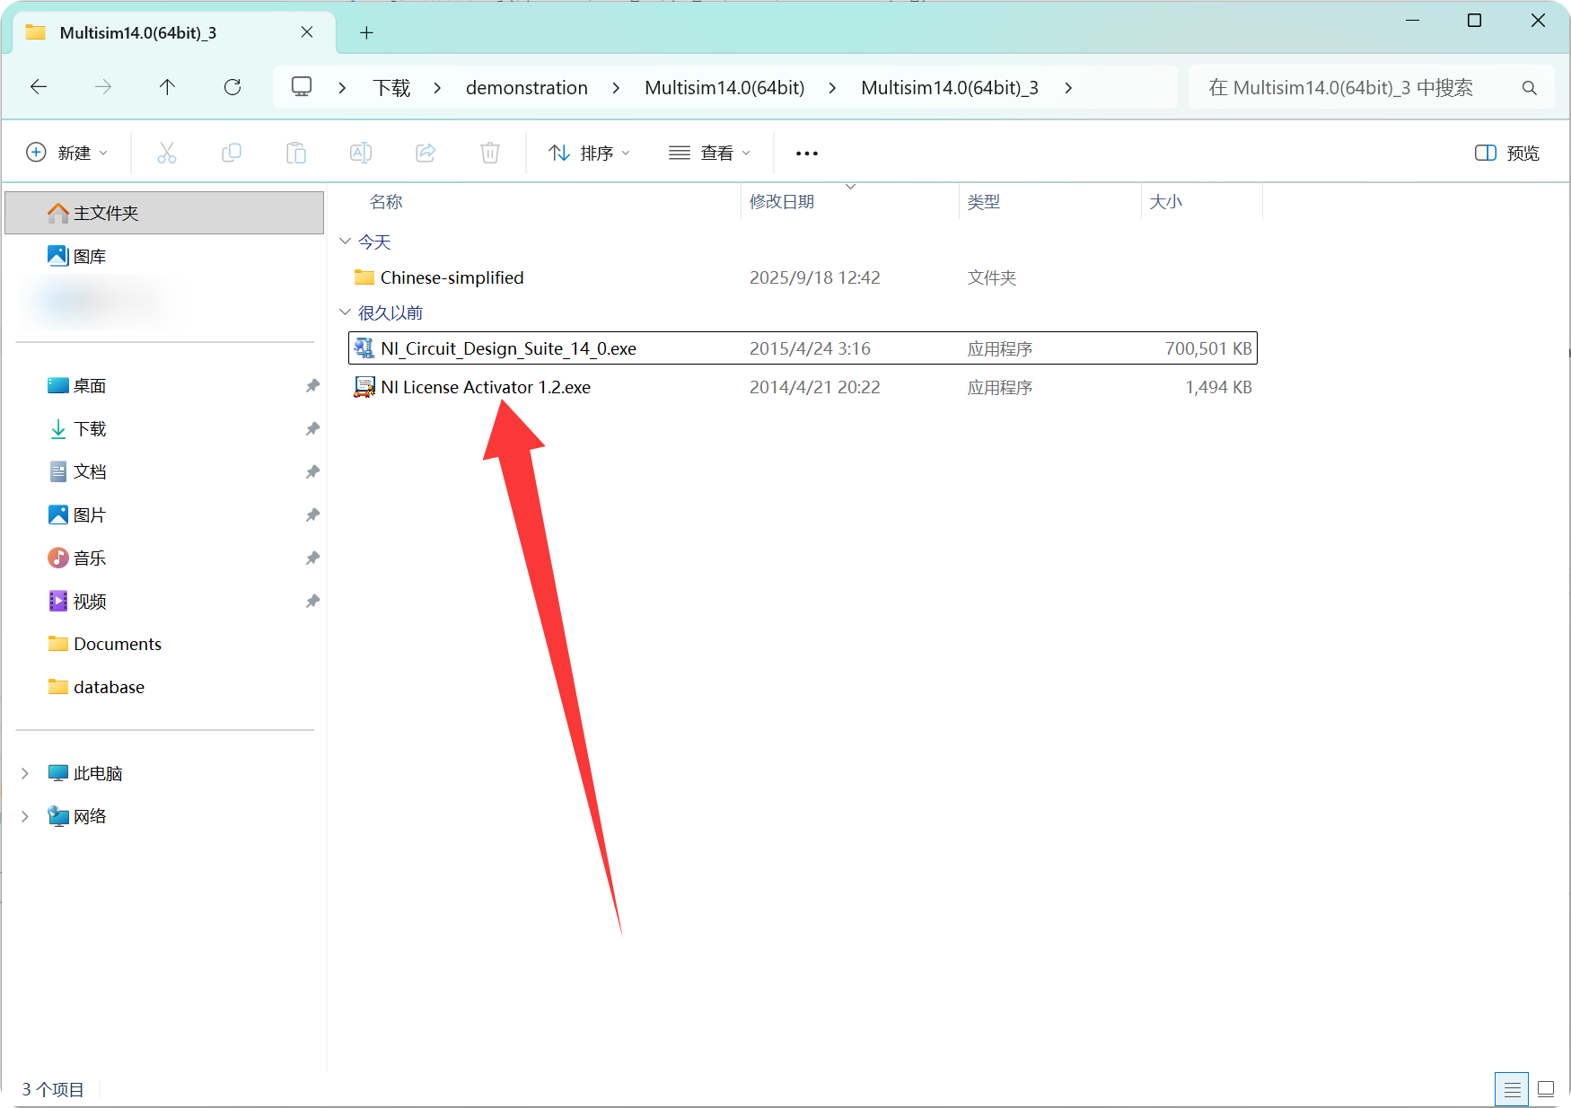Click the Delete trash can icon
This screenshot has width=1571, height=1108.
point(490,153)
